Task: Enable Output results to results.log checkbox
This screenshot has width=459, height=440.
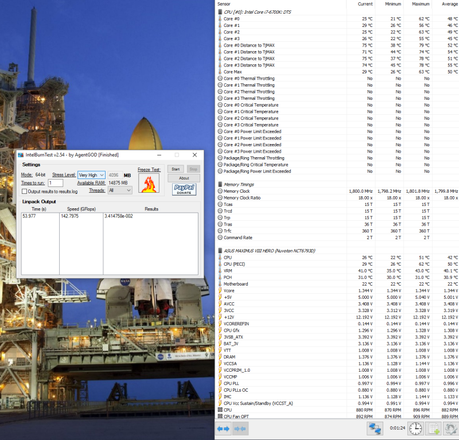Action: (25, 192)
